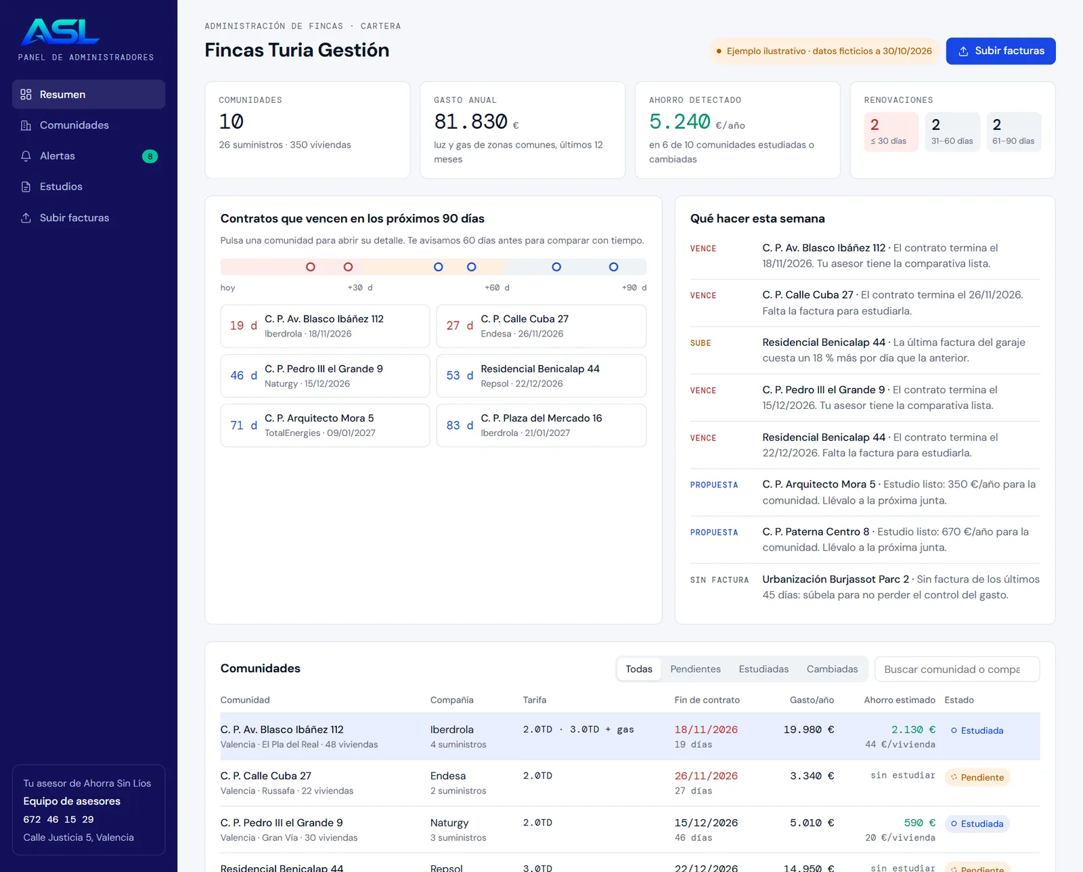This screenshot has height=872, width=1083.
Task: Open Estudios in the sidebar
Action: [x=89, y=187]
